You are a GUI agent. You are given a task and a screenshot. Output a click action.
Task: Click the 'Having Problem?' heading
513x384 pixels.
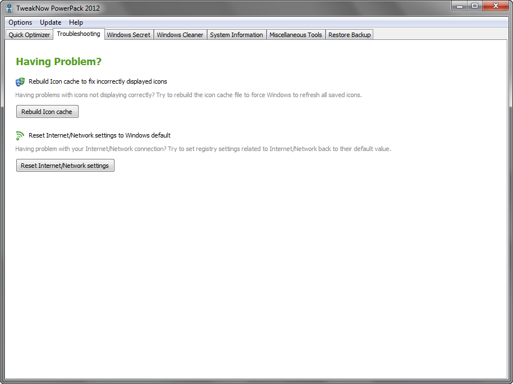(x=59, y=62)
